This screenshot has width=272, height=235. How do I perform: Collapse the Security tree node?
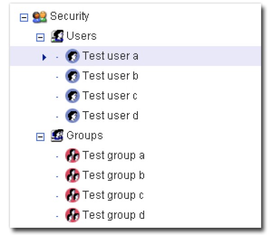coord(24,17)
